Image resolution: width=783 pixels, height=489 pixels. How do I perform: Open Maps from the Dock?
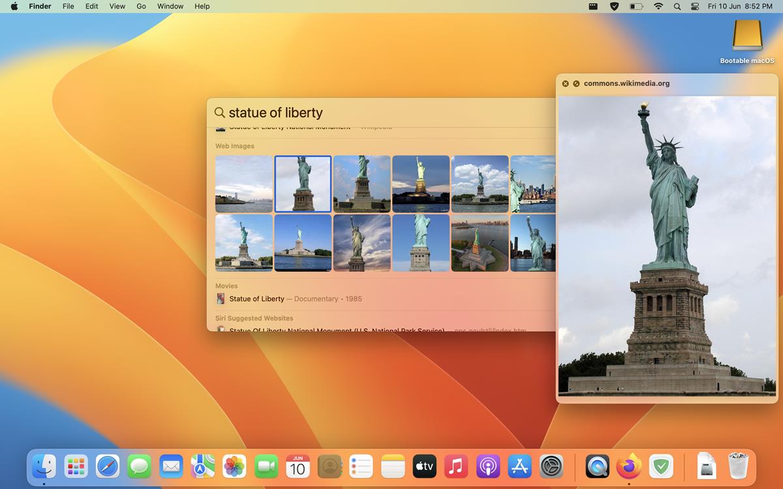coord(202,466)
